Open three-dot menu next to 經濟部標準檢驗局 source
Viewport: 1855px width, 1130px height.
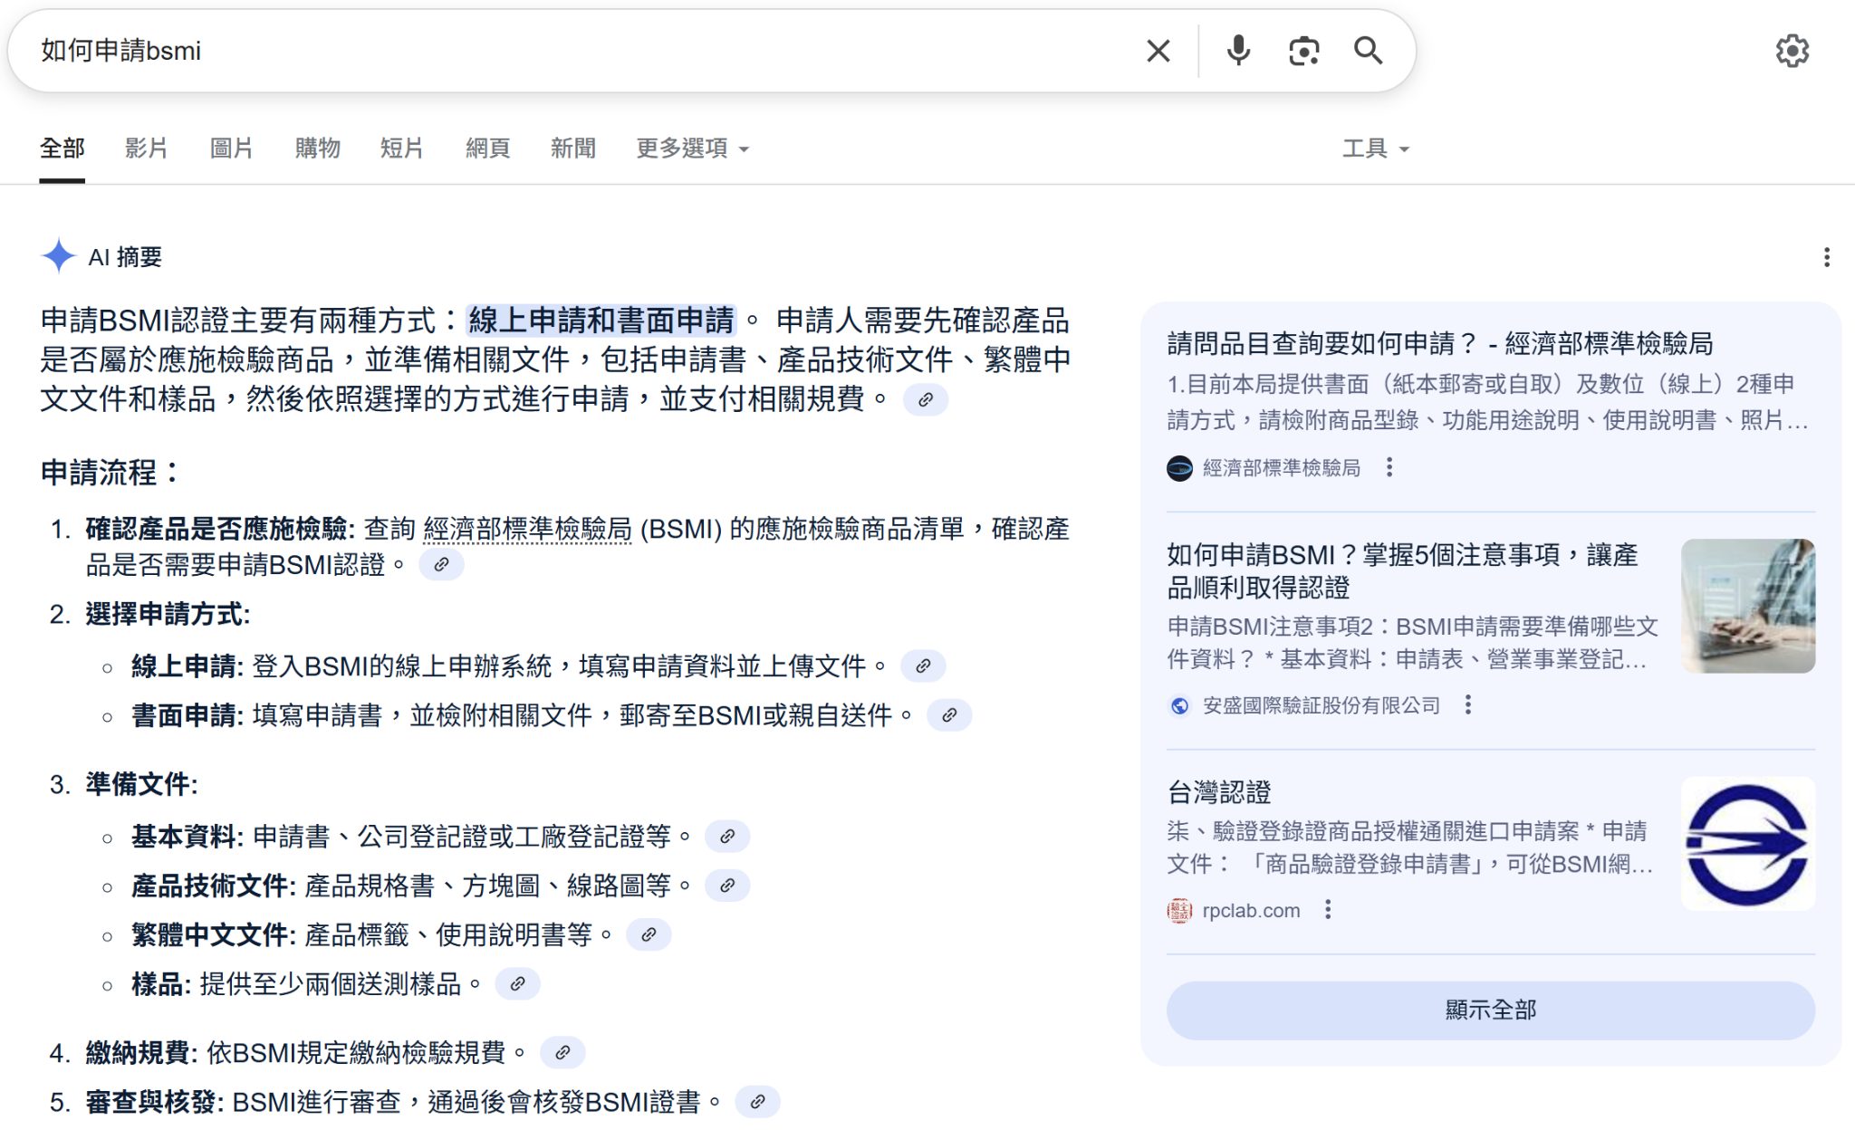[x=1389, y=467]
